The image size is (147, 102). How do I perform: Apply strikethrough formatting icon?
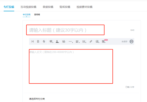pyautogui.click(x=44, y=41)
